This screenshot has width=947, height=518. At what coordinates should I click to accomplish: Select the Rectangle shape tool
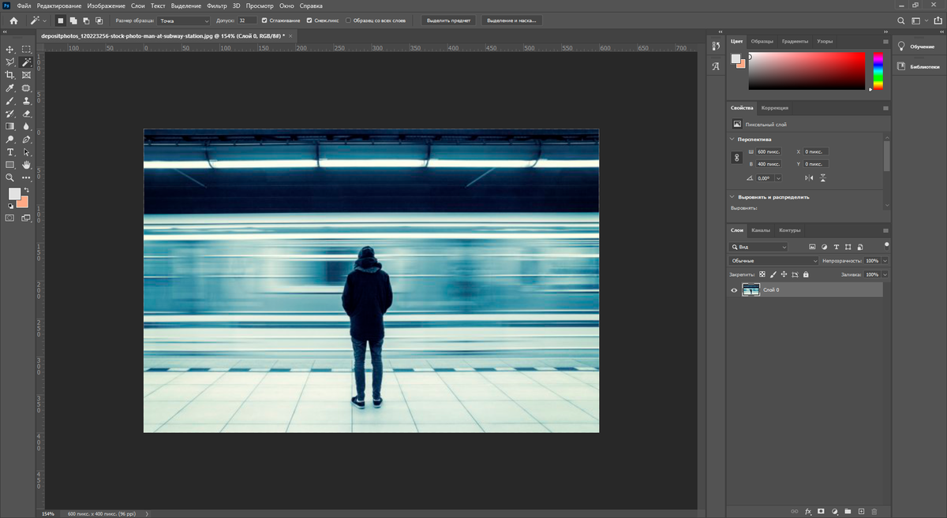pyautogui.click(x=10, y=165)
